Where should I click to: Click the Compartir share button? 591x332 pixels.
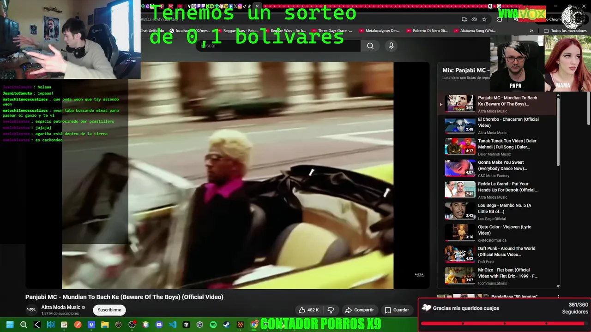359,310
